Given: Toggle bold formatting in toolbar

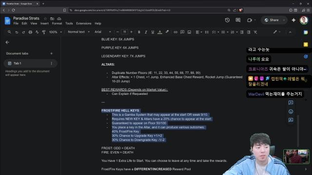Looking at the screenshot, I should tap(139, 32).
